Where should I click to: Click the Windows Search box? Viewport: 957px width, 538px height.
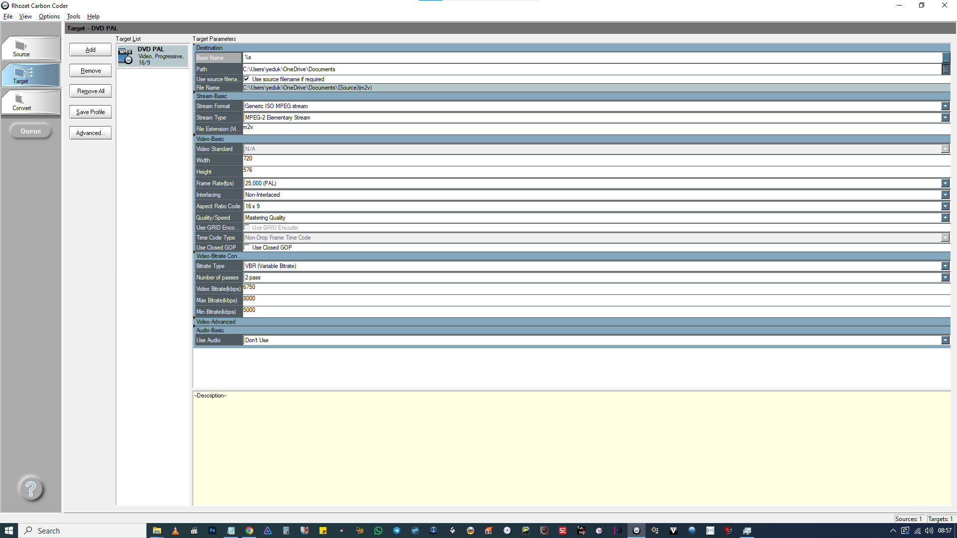pos(83,531)
